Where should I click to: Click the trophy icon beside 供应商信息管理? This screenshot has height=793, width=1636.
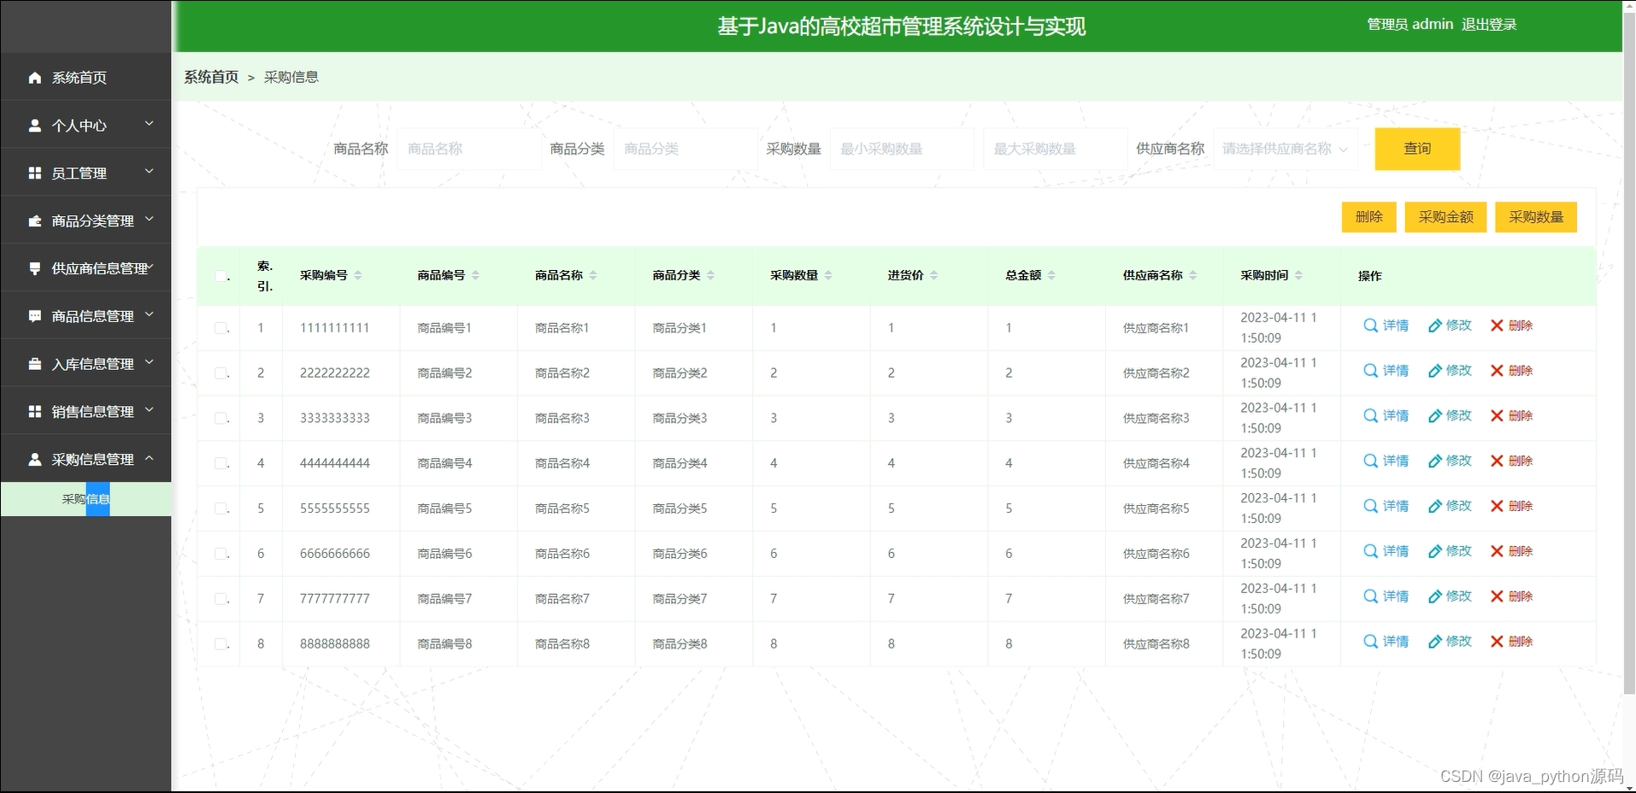tap(35, 268)
